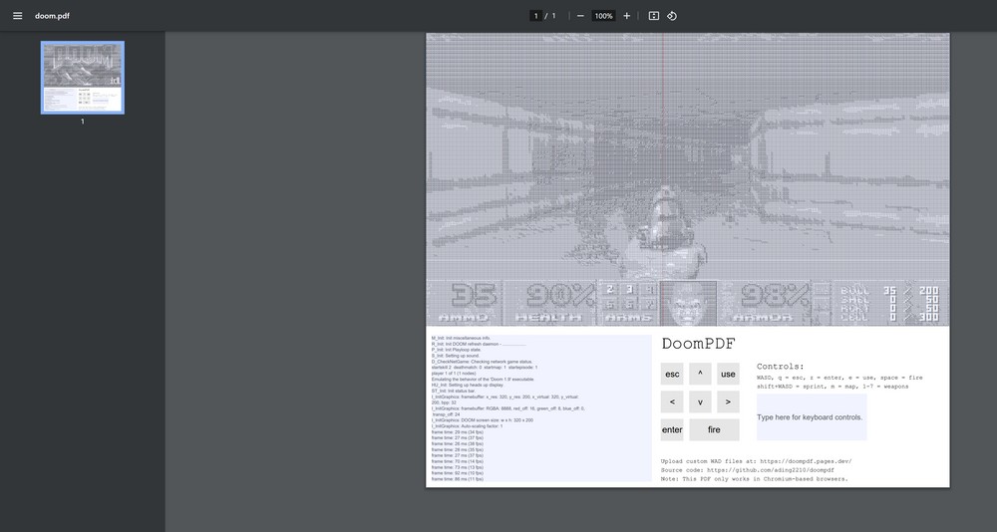This screenshot has width=997, height=532.
Task: Click the ^ move forward button
Action: tap(700, 374)
